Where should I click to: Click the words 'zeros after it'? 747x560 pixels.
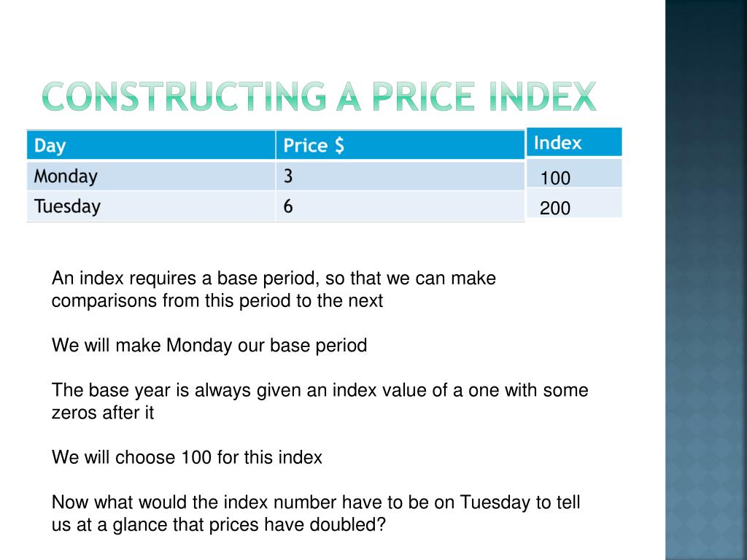pos(103,413)
